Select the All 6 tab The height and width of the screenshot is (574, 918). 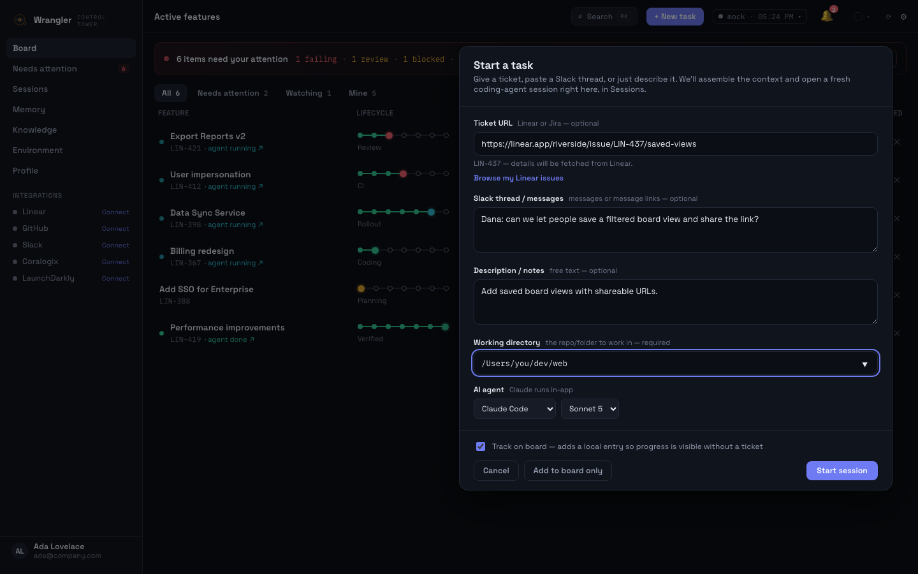click(x=171, y=93)
